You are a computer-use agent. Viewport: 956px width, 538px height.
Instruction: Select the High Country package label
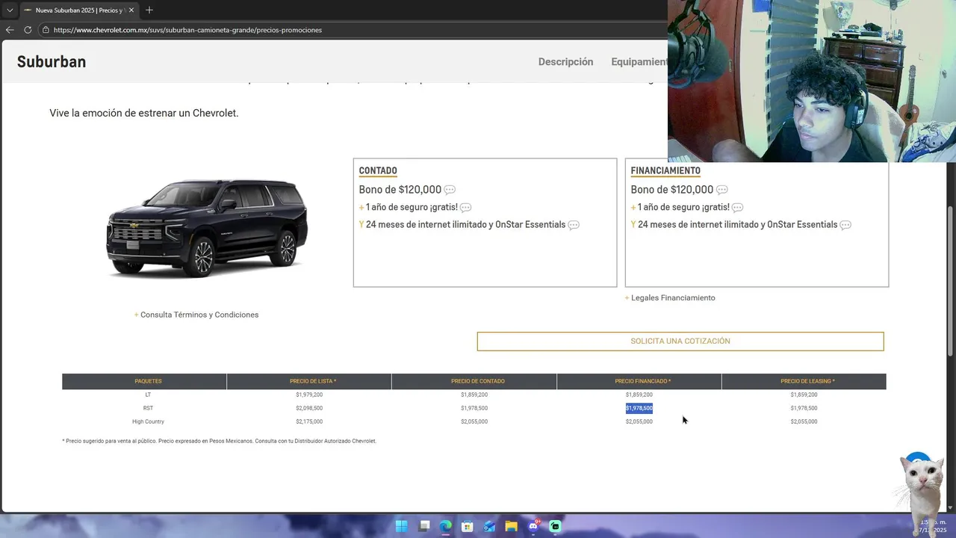click(148, 421)
